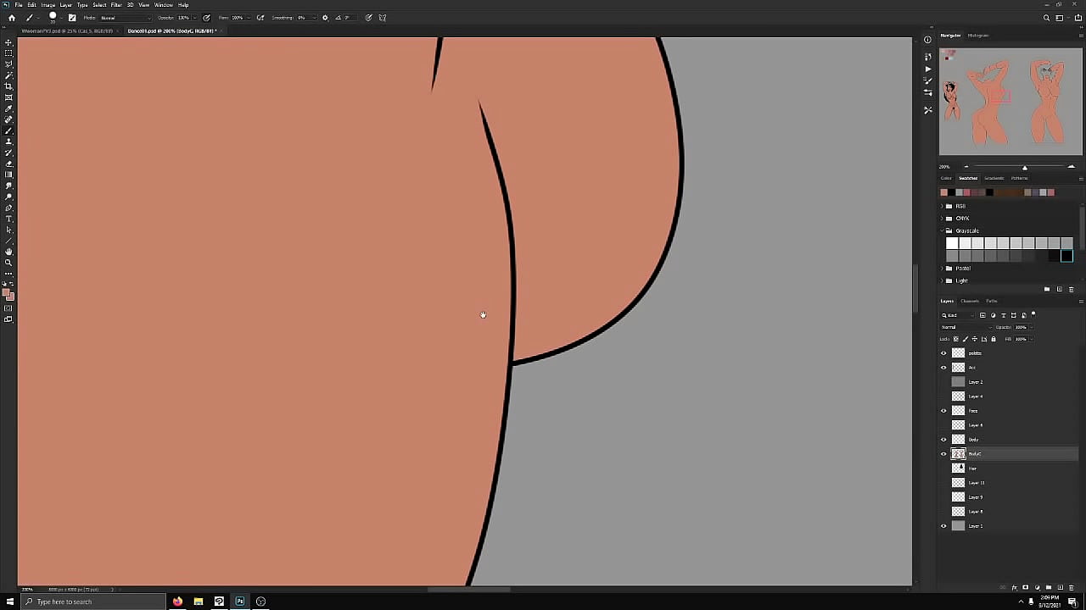
Task: Click the Add layer mask icon
Action: point(1025,587)
